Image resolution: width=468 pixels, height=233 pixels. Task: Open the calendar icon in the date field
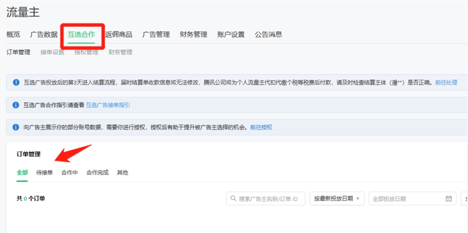[x=448, y=199]
